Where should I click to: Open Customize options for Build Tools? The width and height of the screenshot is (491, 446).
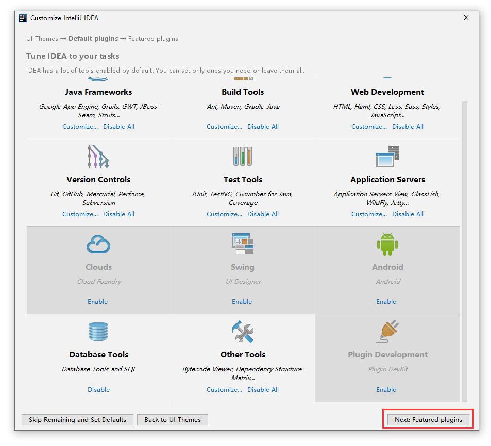(224, 127)
